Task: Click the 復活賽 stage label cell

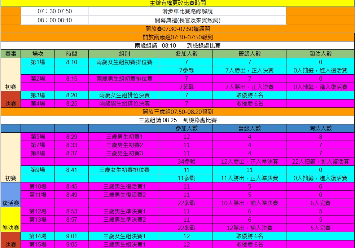Action: 10,202
